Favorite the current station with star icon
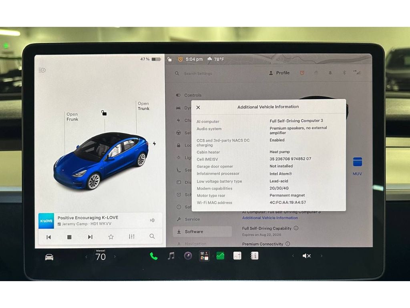Image resolution: width=410 pixels, height=308 pixels. coord(111,237)
